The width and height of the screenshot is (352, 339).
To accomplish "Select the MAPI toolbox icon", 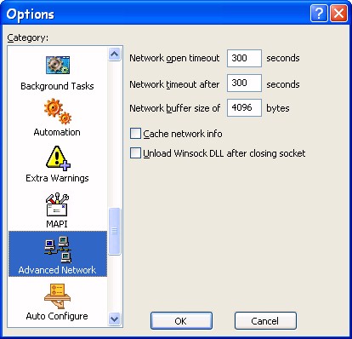I will (57, 204).
